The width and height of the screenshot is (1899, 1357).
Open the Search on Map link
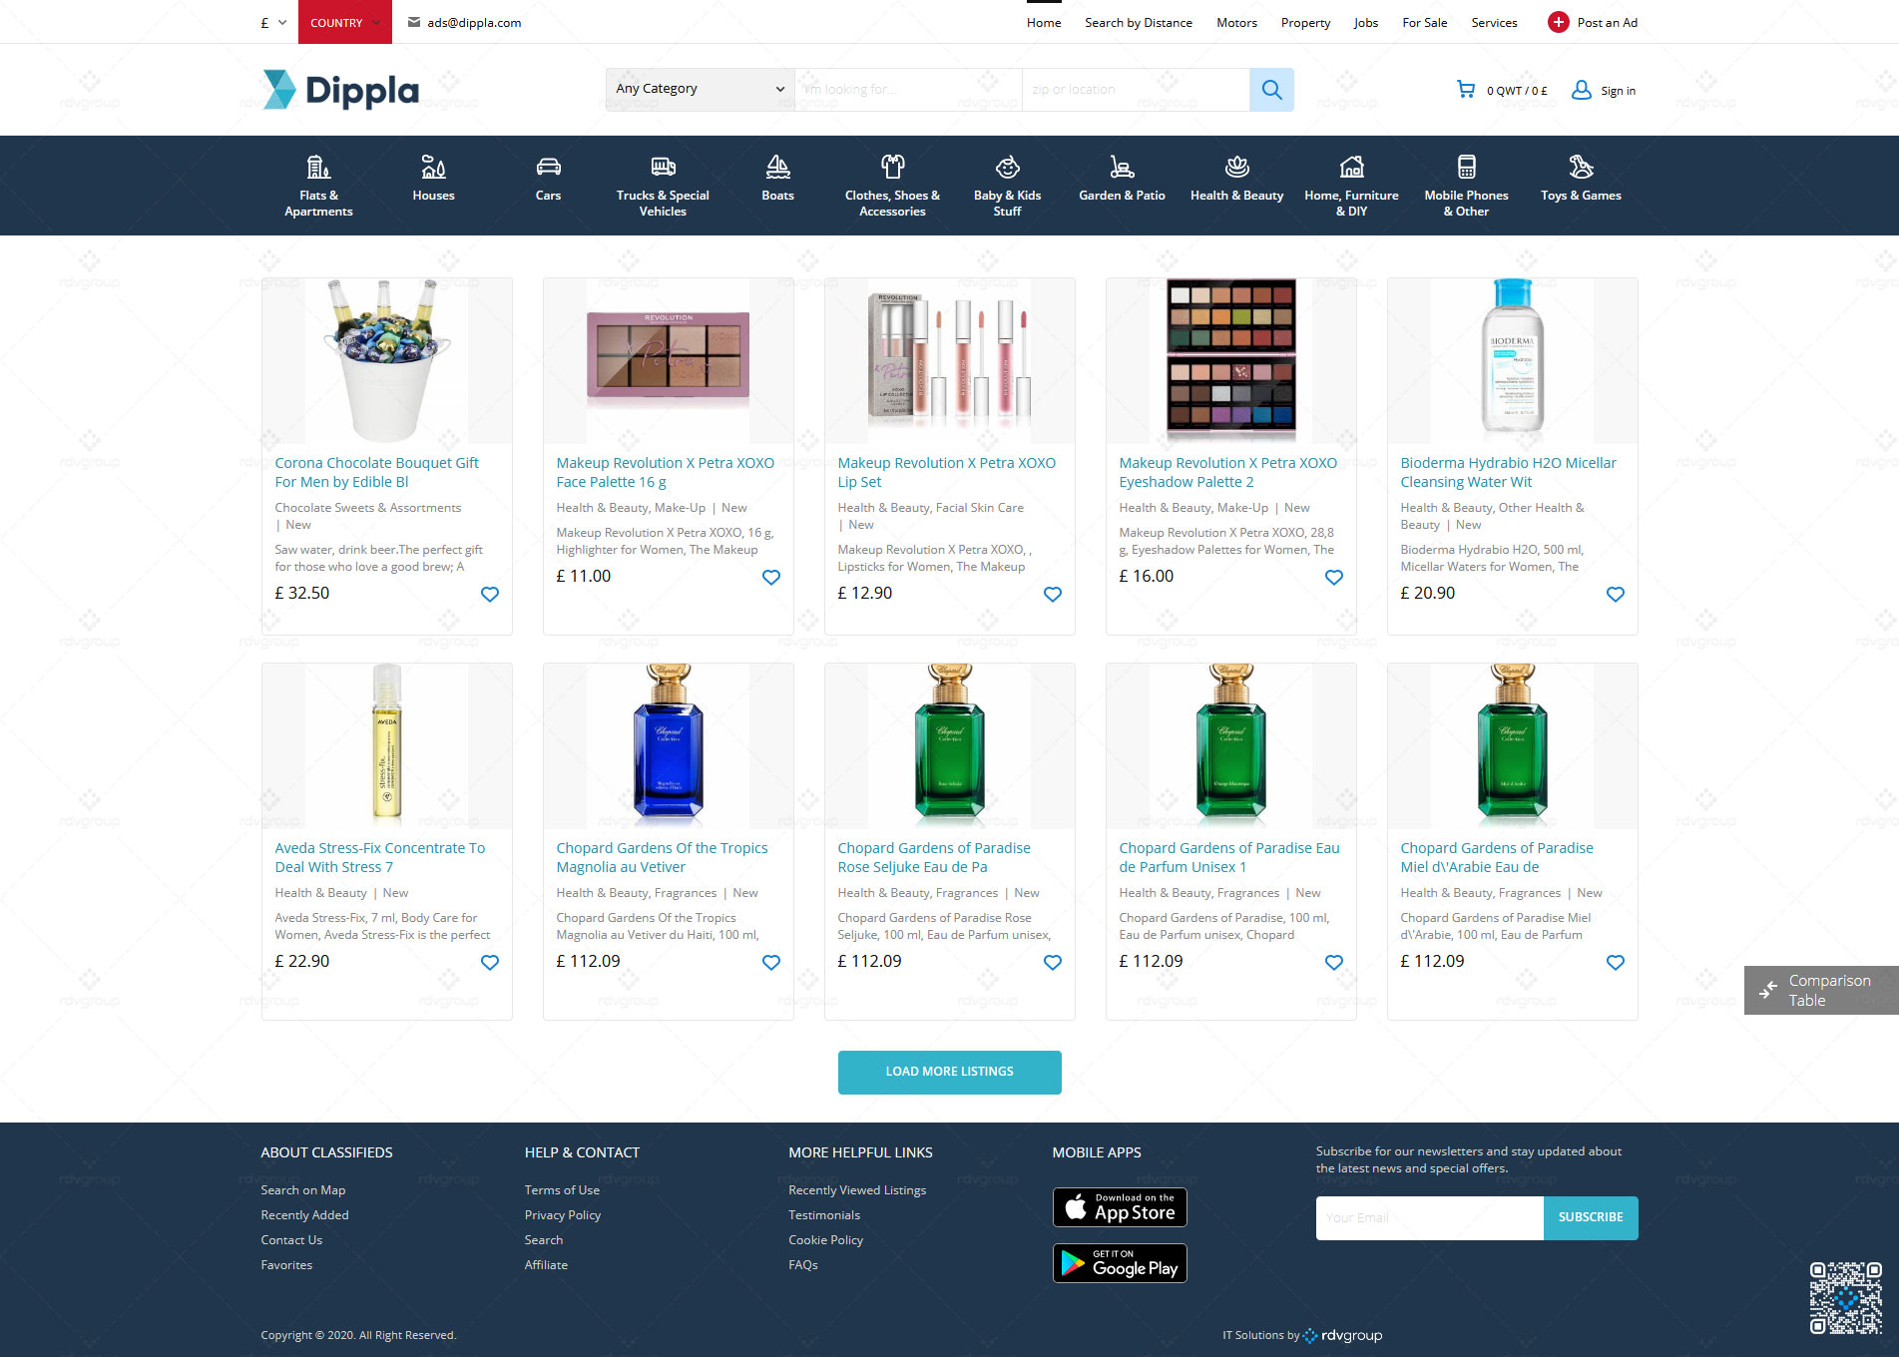tap(303, 1190)
